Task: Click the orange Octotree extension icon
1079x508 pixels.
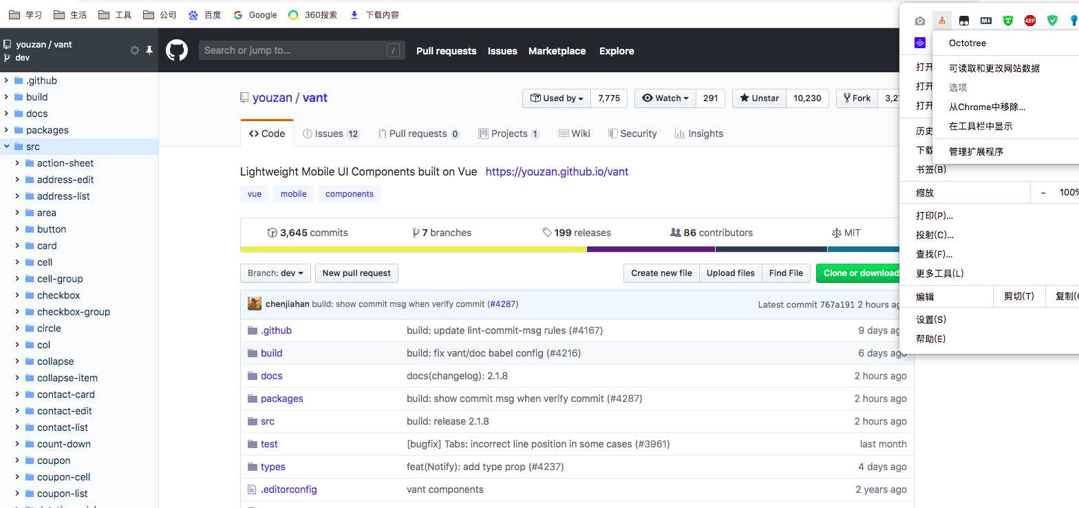Action: [x=942, y=21]
